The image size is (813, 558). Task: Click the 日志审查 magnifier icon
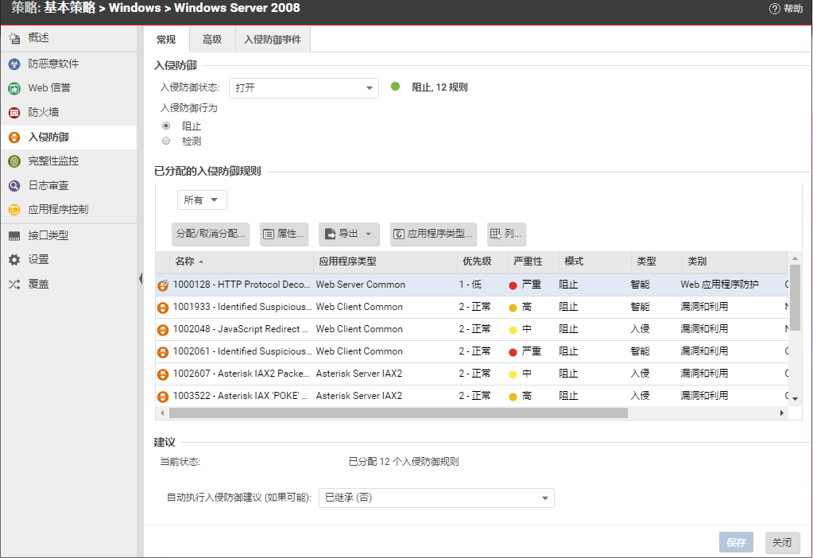tap(14, 186)
